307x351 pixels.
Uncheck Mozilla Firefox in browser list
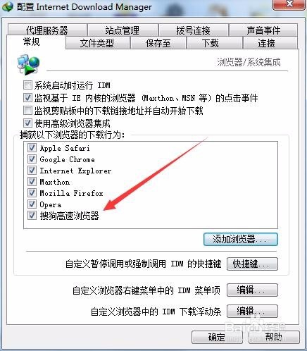[x=32, y=193]
